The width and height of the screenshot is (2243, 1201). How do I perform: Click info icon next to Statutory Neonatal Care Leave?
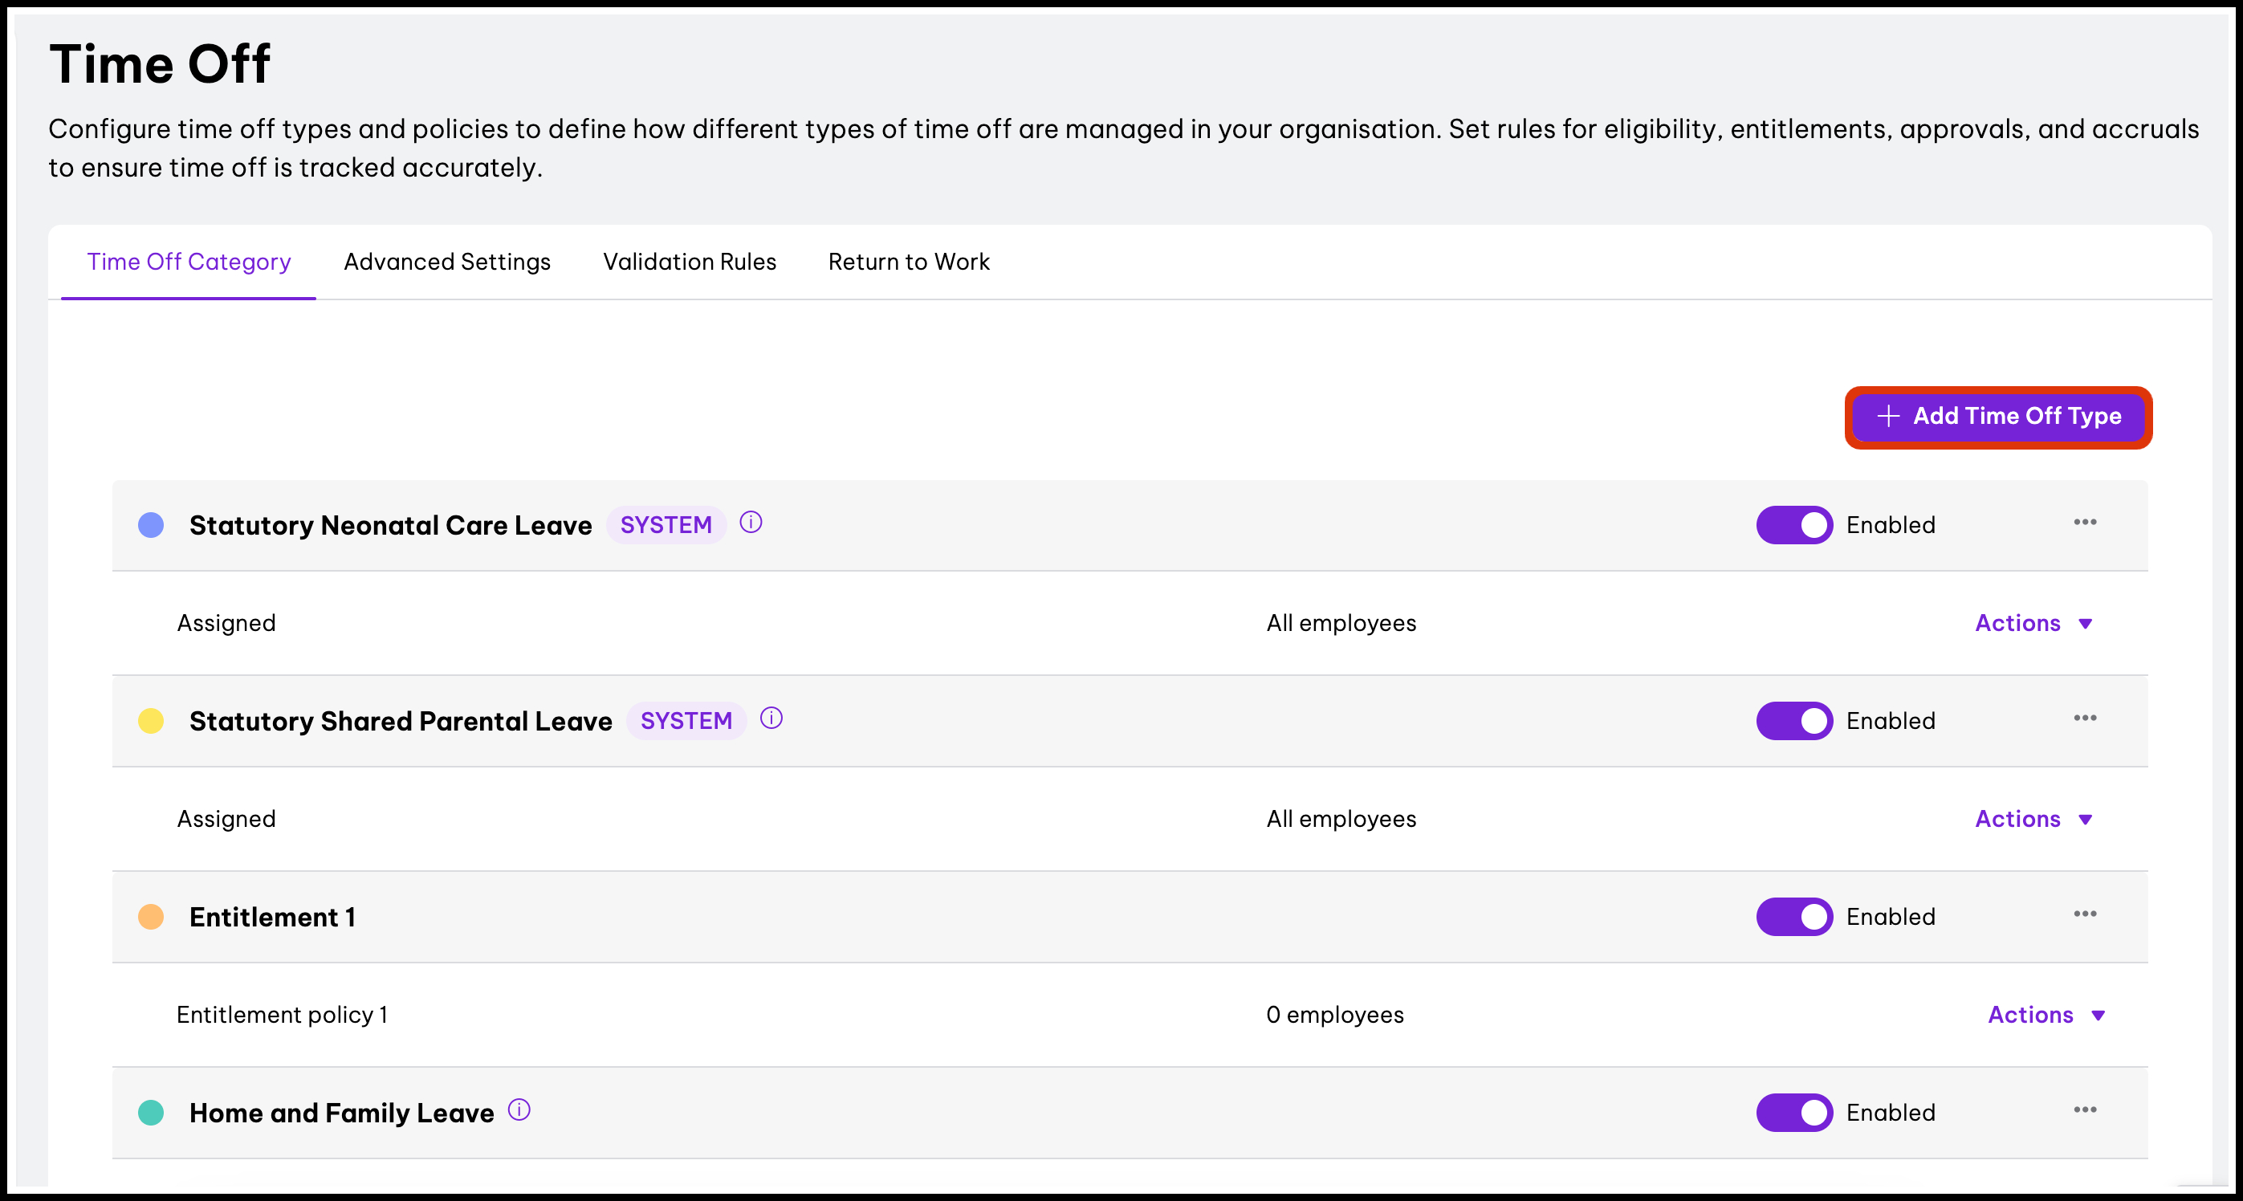tap(751, 523)
